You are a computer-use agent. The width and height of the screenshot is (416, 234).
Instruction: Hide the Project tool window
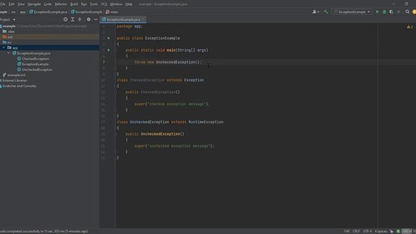pos(96,19)
